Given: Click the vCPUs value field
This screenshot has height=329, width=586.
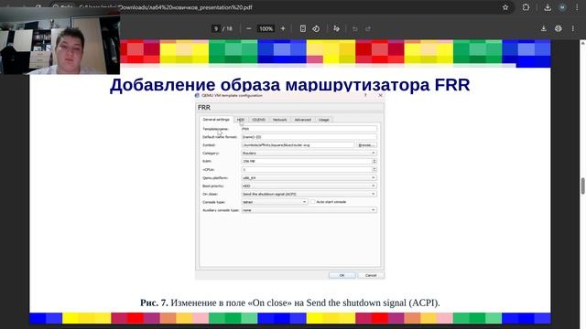Looking at the screenshot, I should click(307, 169).
